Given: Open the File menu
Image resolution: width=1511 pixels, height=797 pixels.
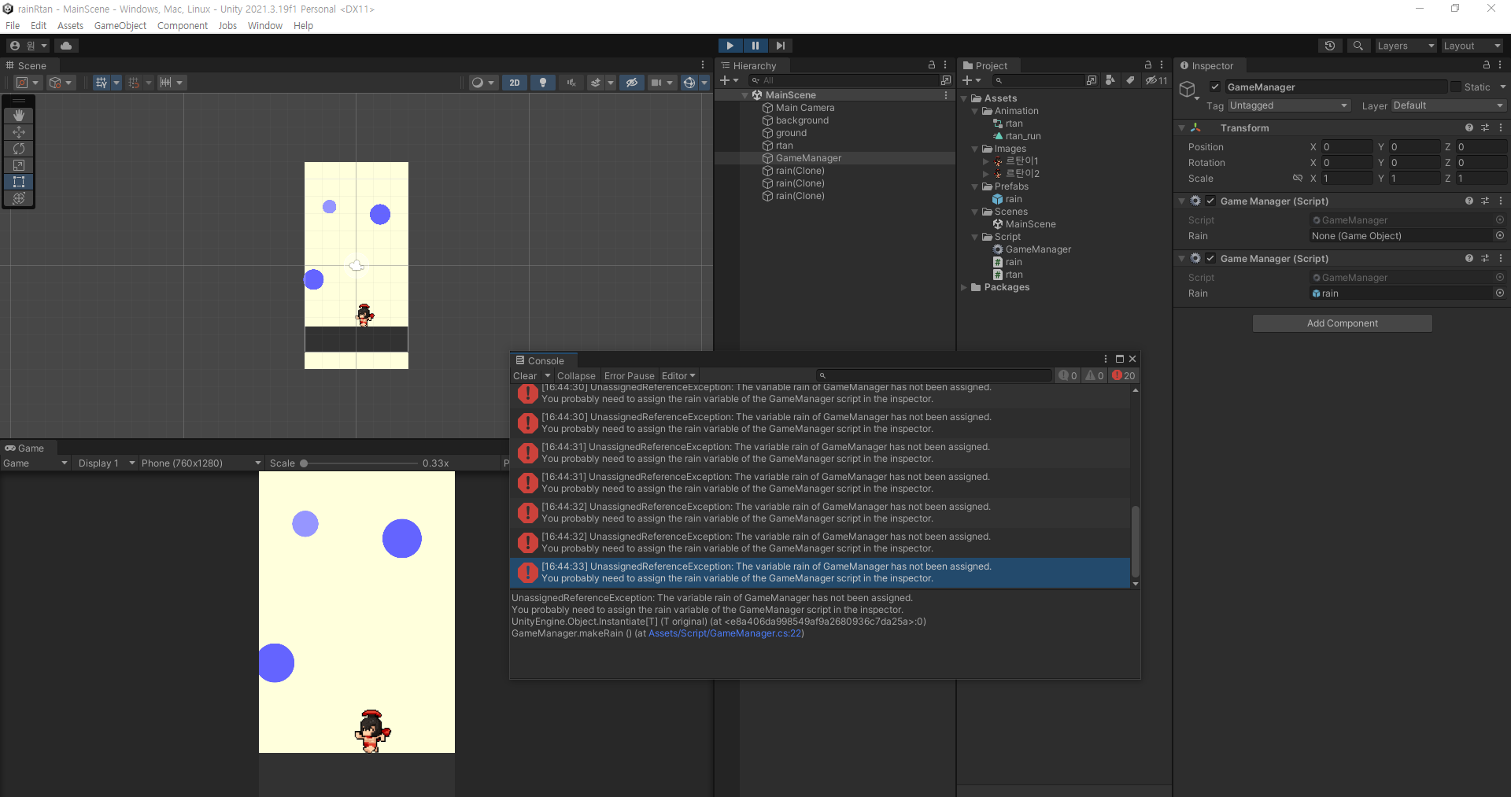Looking at the screenshot, I should [13, 25].
